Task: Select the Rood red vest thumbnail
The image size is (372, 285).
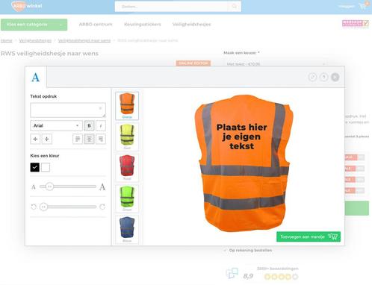Action: pyautogui.click(x=127, y=167)
